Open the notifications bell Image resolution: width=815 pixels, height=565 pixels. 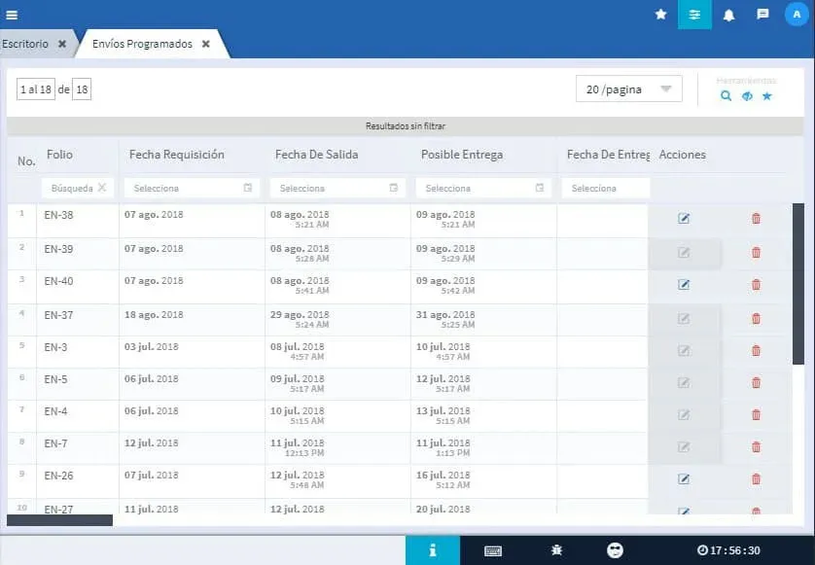tap(728, 15)
